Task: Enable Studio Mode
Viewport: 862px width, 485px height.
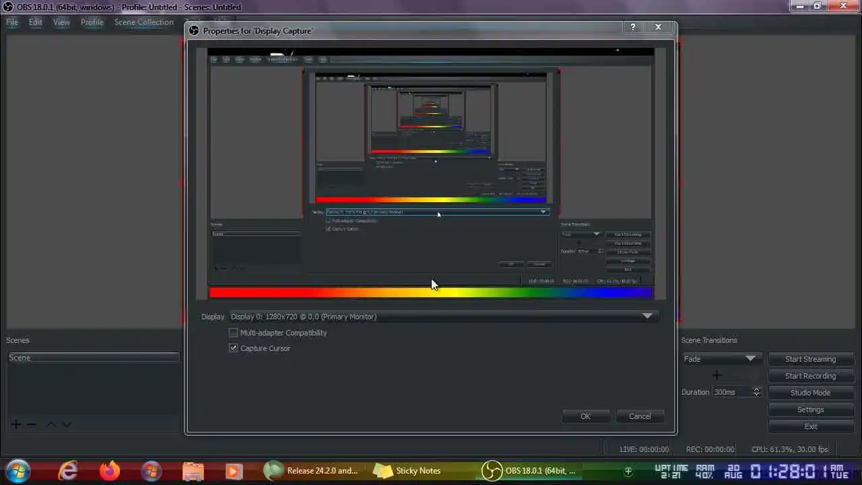Action: (x=810, y=393)
